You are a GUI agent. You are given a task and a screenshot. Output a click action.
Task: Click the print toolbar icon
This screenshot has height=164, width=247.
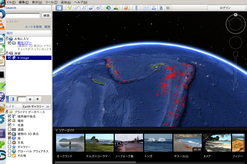[x=154, y=8]
